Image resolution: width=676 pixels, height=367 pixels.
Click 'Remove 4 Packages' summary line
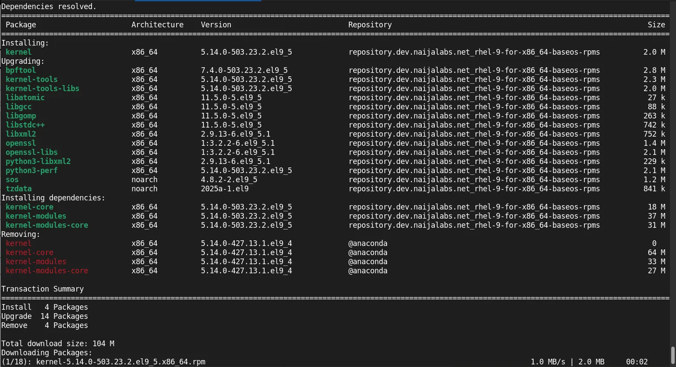pos(45,325)
